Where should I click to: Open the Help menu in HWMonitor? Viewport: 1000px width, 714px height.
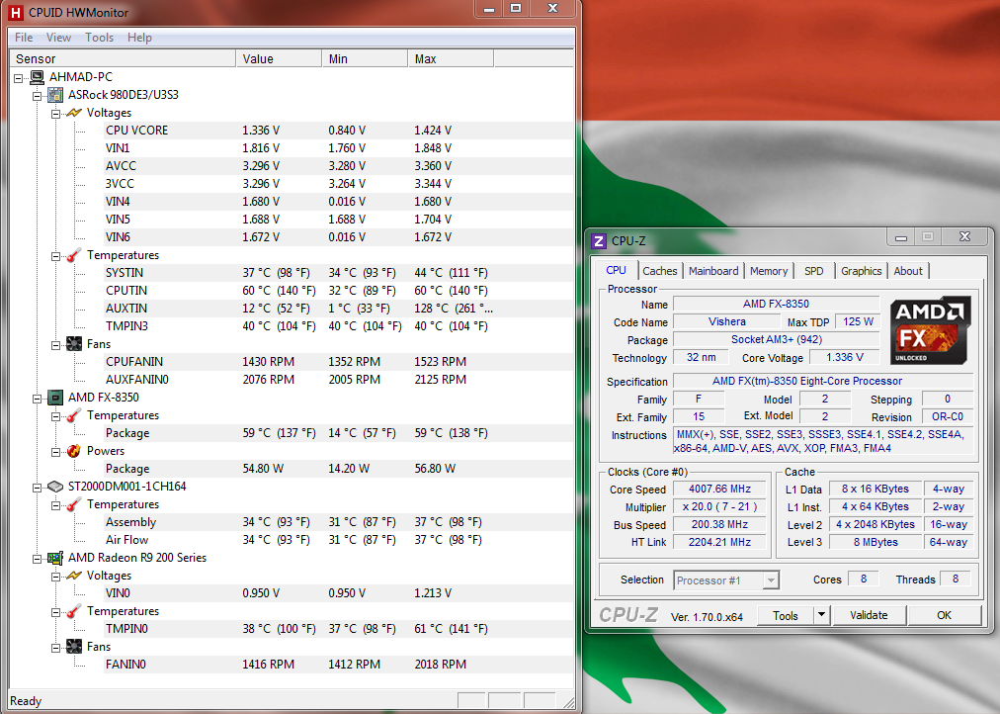[x=139, y=38]
